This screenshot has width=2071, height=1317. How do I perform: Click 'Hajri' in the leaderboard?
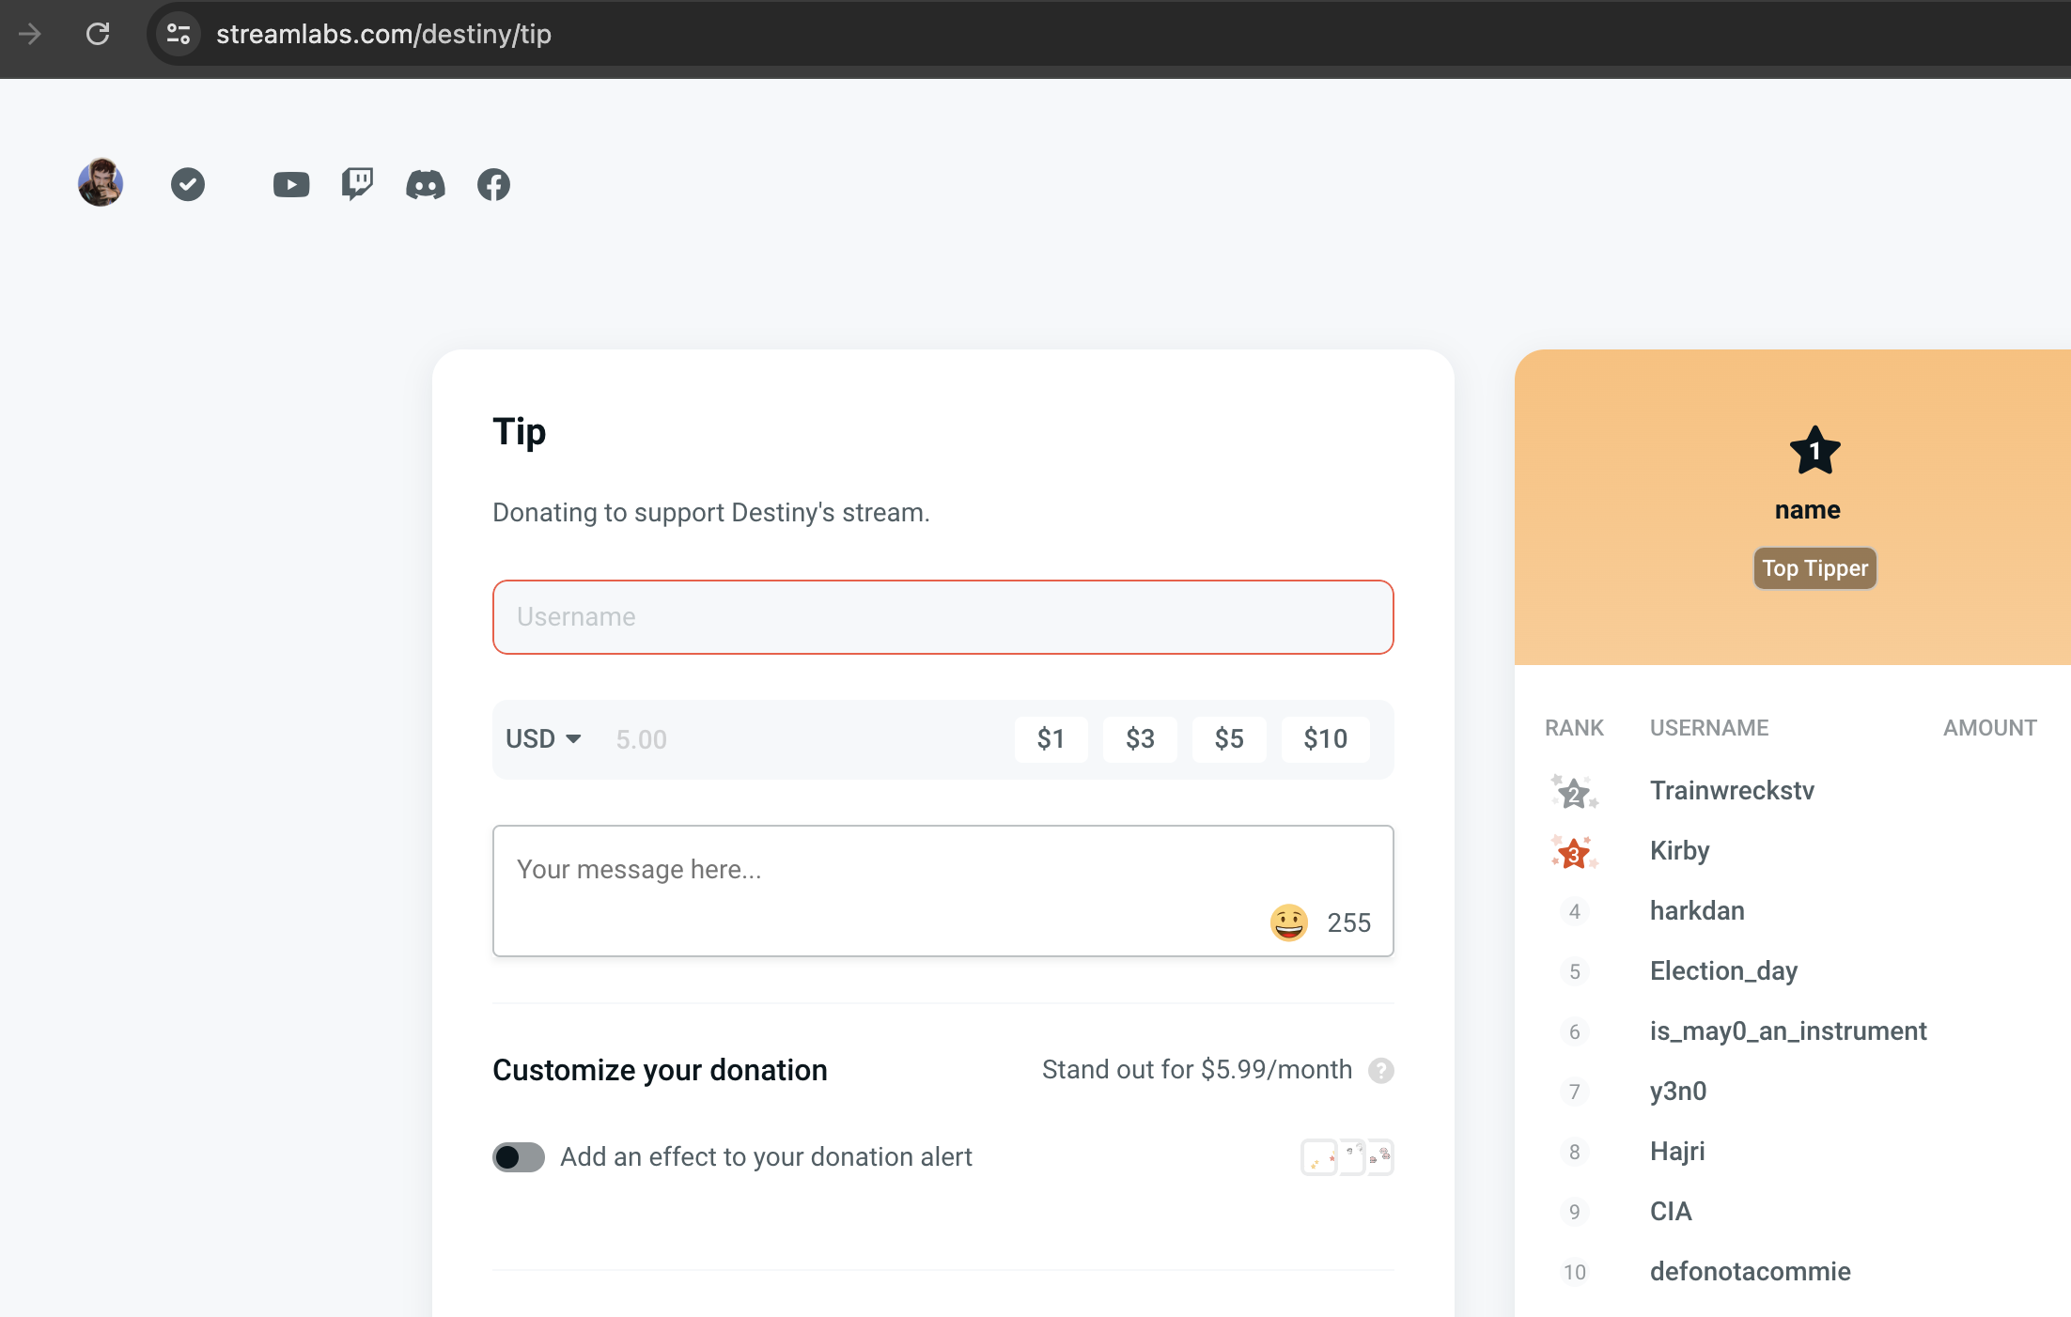click(x=1677, y=1152)
